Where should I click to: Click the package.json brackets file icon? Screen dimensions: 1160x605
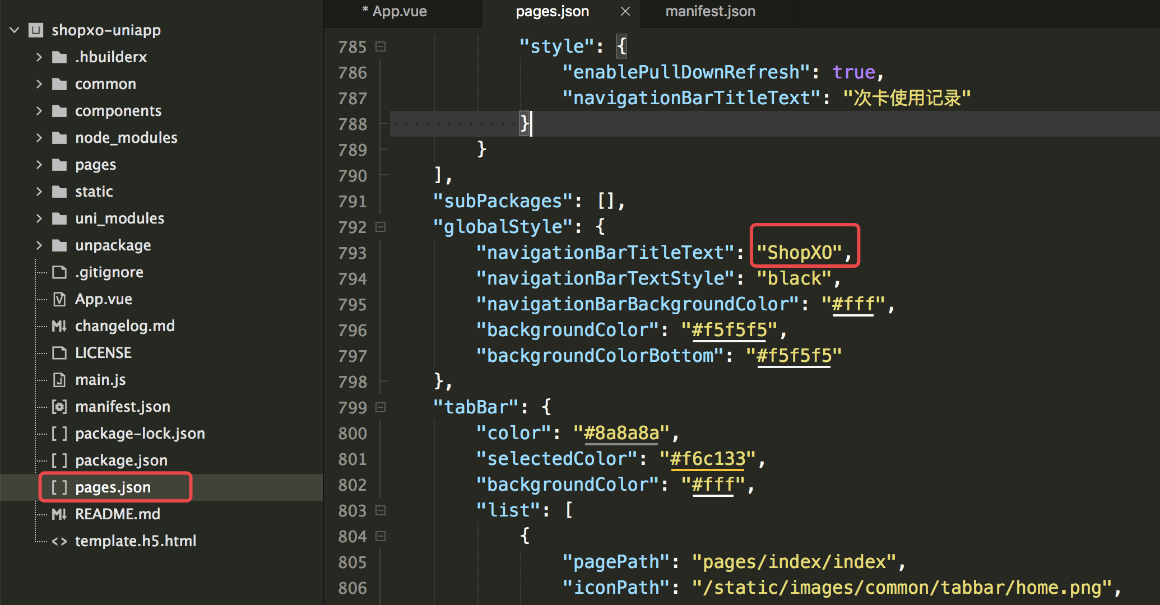tap(59, 460)
